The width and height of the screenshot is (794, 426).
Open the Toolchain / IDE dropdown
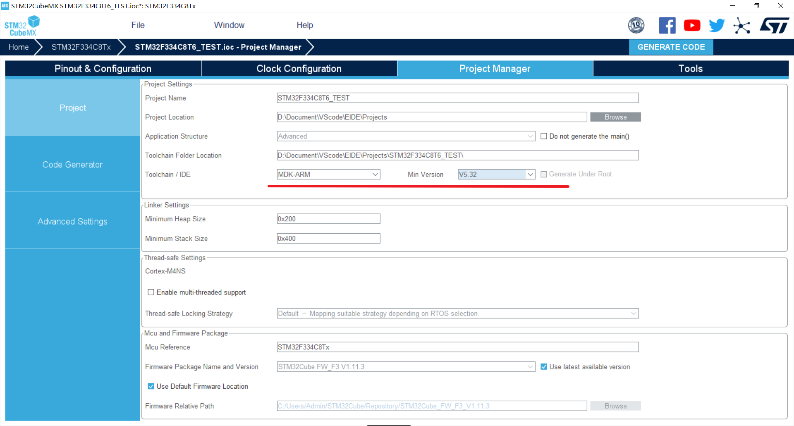click(x=328, y=174)
